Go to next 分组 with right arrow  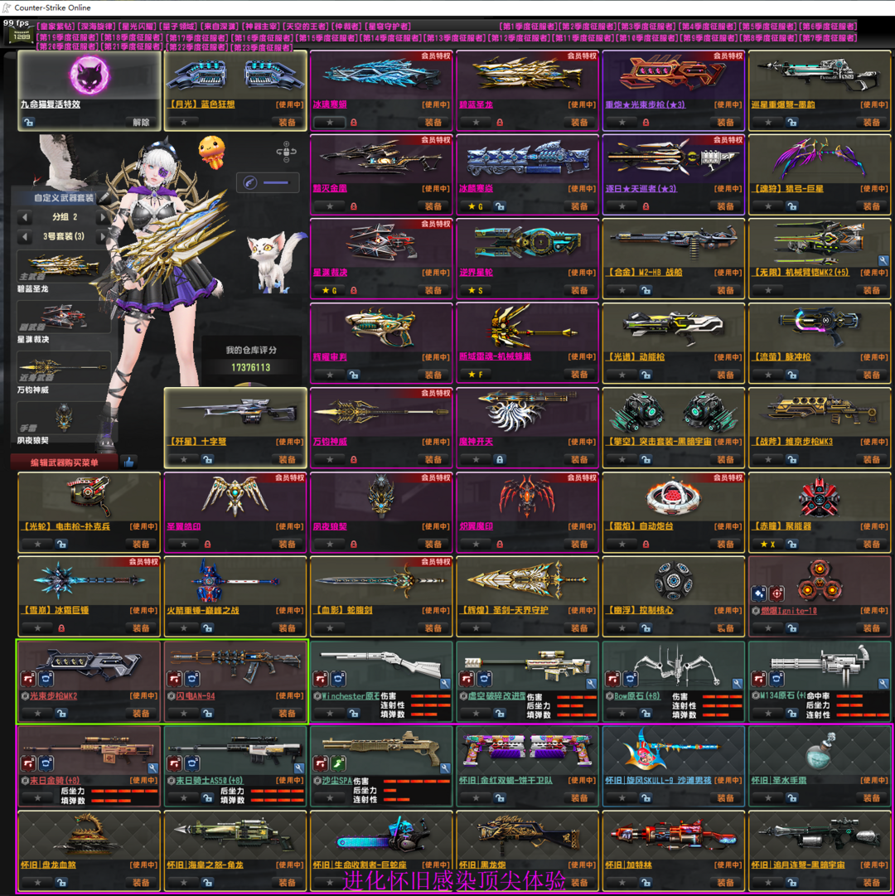(103, 217)
